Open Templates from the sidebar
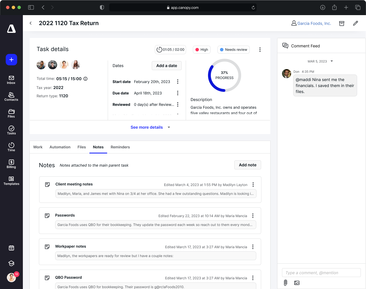 click(x=11, y=181)
